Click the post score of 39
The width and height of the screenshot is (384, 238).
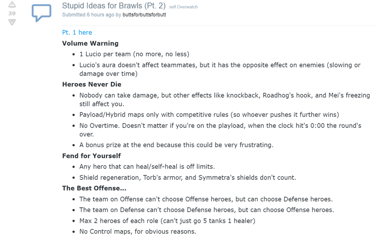click(12, 13)
